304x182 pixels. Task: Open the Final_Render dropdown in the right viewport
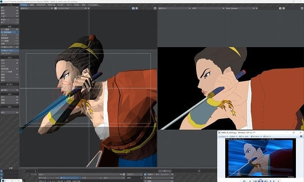[x=240, y=9]
